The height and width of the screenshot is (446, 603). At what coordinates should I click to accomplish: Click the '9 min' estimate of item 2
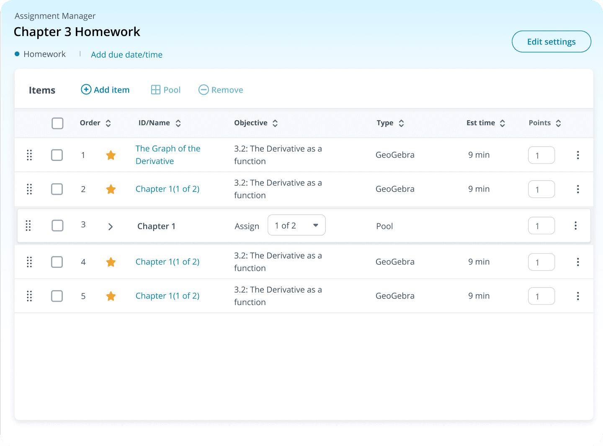pos(479,189)
